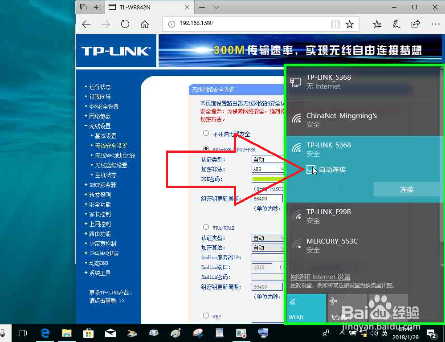Open Mail app from taskbar
The width and height of the screenshot is (445, 342).
pyautogui.click(x=110, y=333)
